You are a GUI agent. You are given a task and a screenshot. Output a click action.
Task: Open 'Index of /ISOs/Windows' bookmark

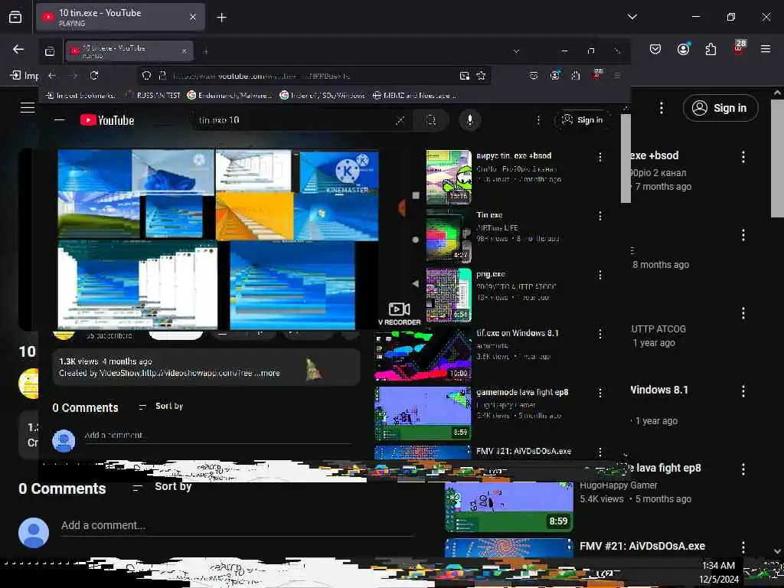pos(323,95)
